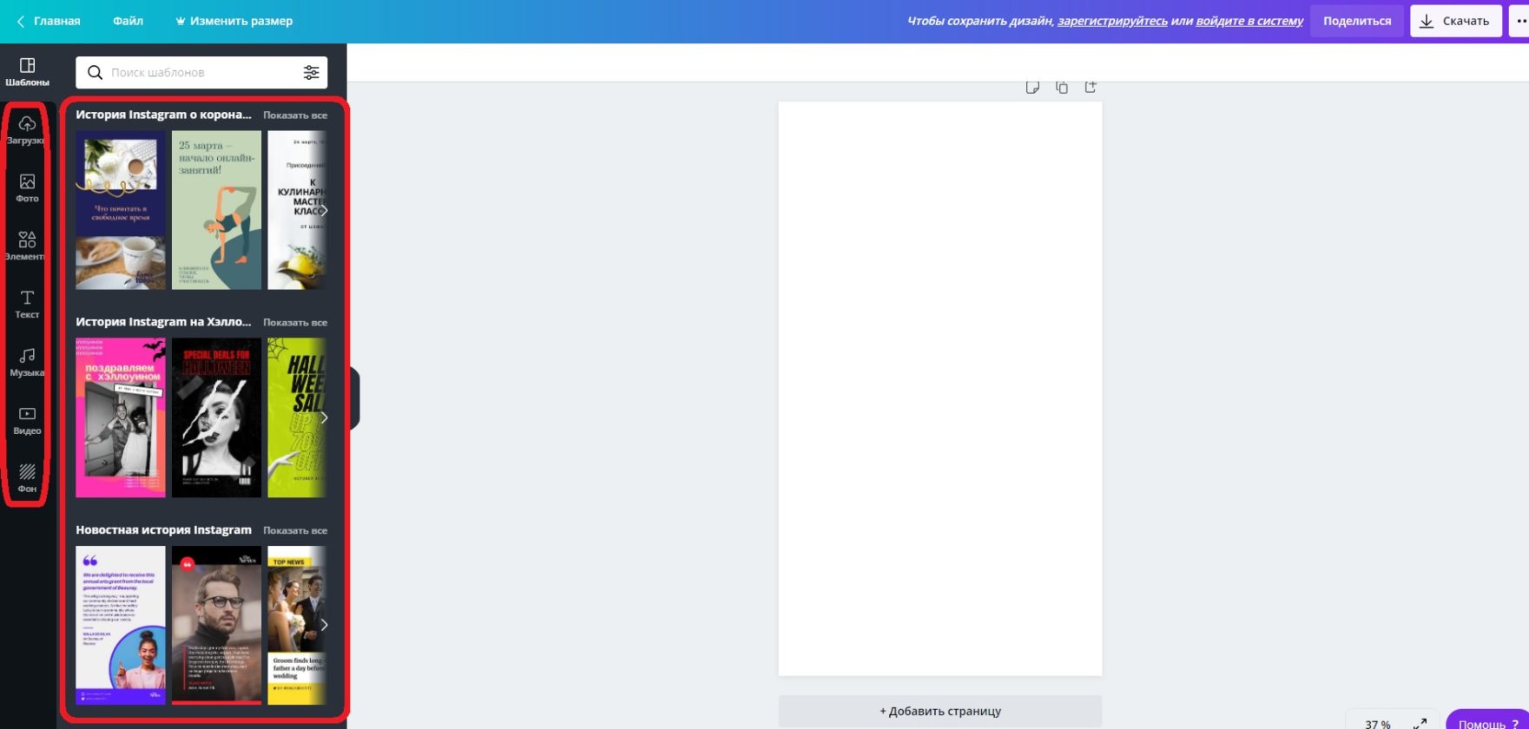The image size is (1529, 729).
Task: Click the История Instagram о корона... heading
Action: 163,115
